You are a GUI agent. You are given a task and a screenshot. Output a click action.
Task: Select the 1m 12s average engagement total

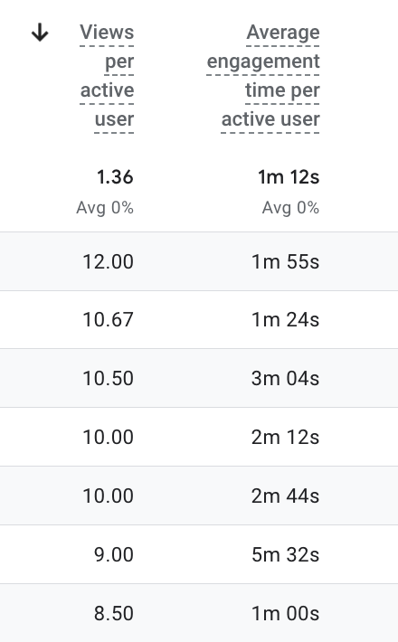[x=289, y=177]
